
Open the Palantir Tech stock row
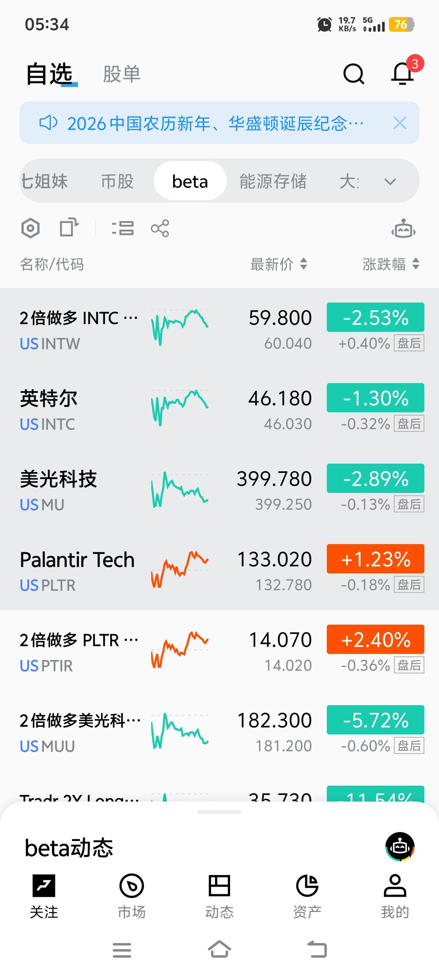[x=77, y=569]
